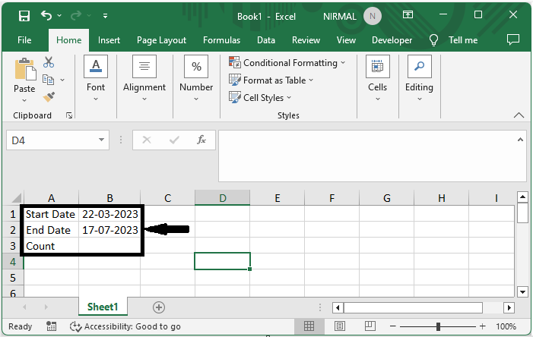
Task: Click the Redo arrow icon
Action: 76,15
